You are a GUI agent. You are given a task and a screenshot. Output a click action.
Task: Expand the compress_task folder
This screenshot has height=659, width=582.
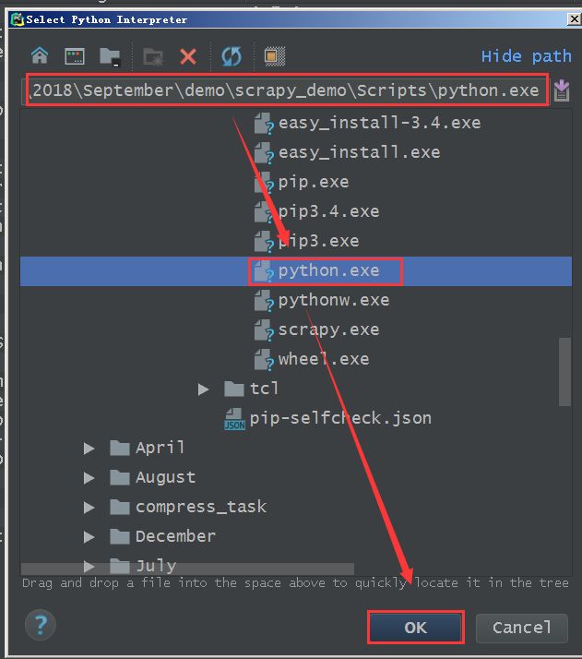click(89, 508)
